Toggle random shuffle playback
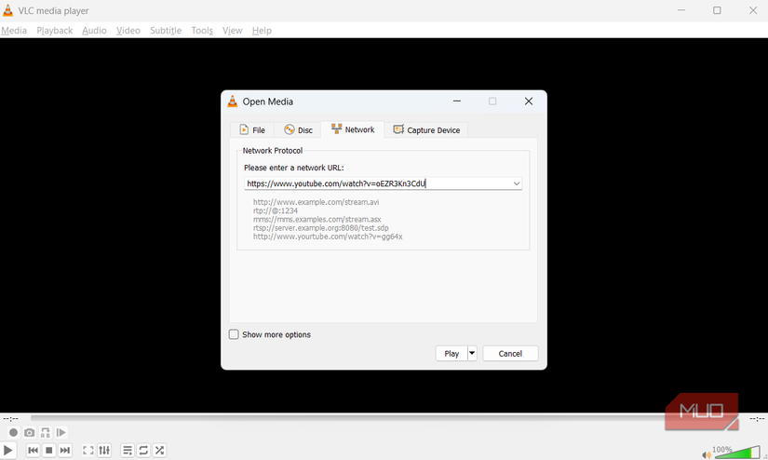 [x=160, y=450]
